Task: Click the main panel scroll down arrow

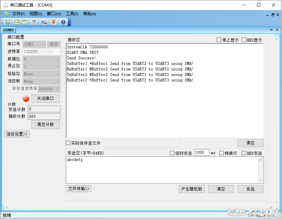Action: [276, 202]
